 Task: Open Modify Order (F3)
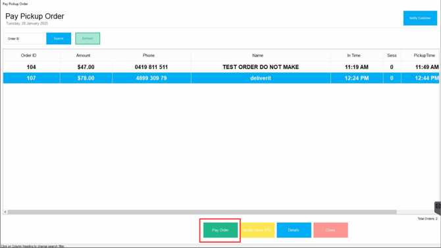tap(257, 230)
